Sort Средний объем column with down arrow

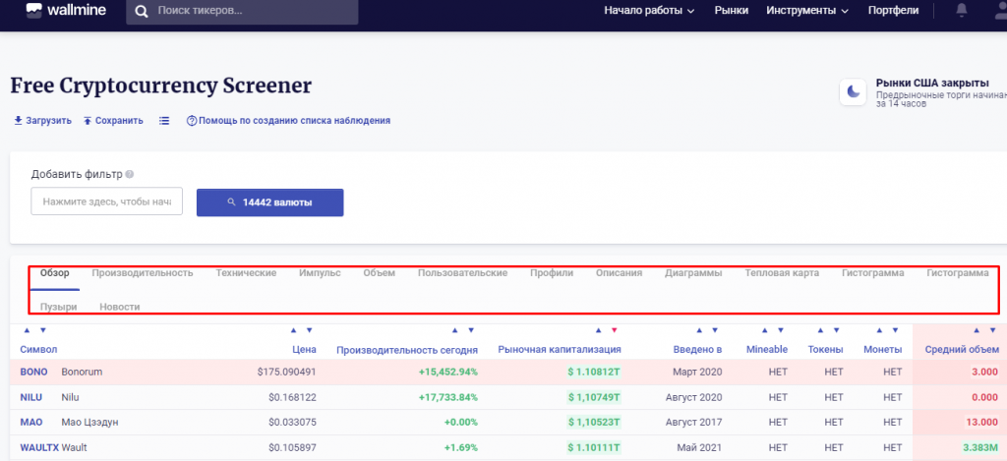pos(993,330)
